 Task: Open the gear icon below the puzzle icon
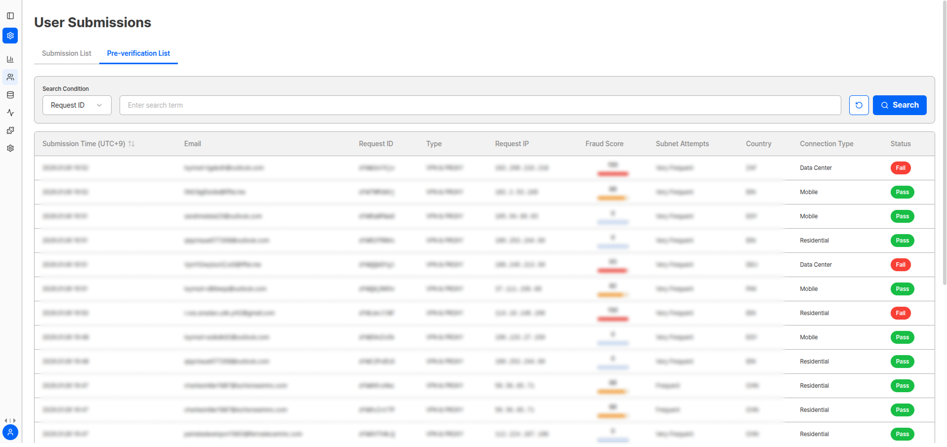[10, 148]
